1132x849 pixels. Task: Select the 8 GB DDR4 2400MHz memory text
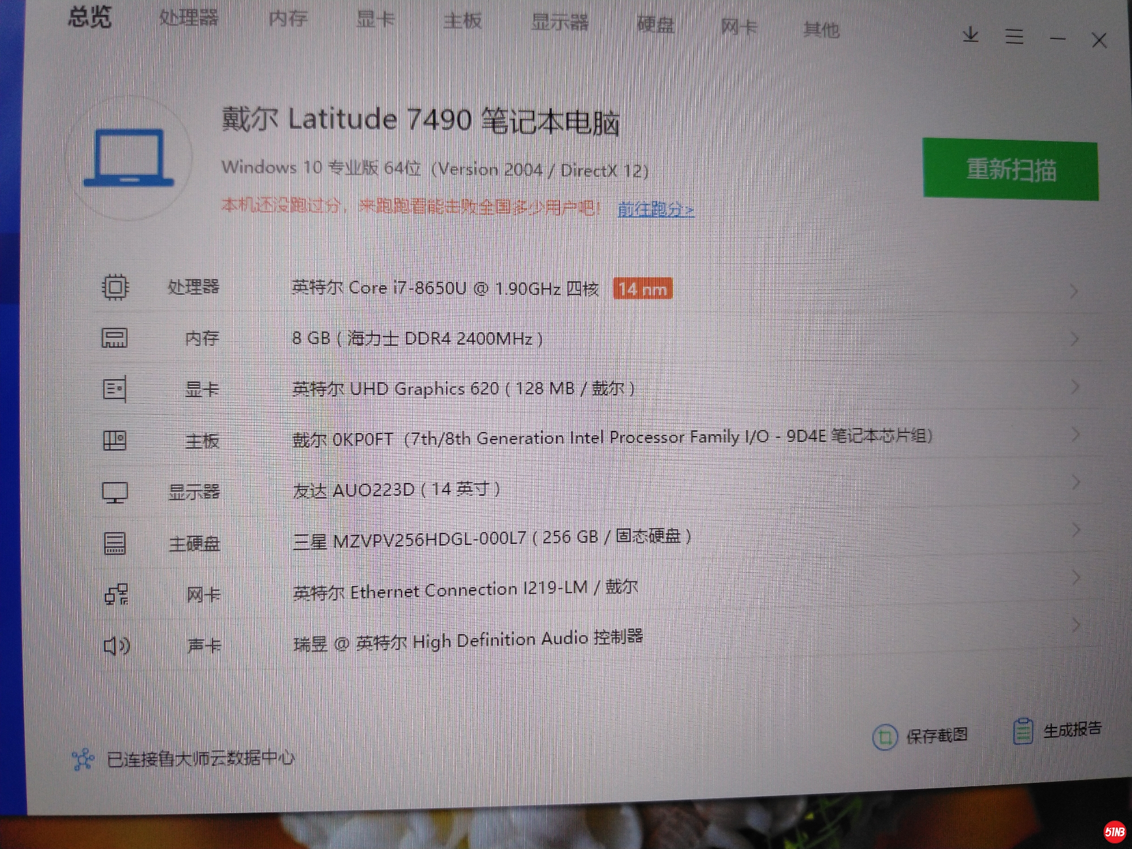click(x=418, y=338)
